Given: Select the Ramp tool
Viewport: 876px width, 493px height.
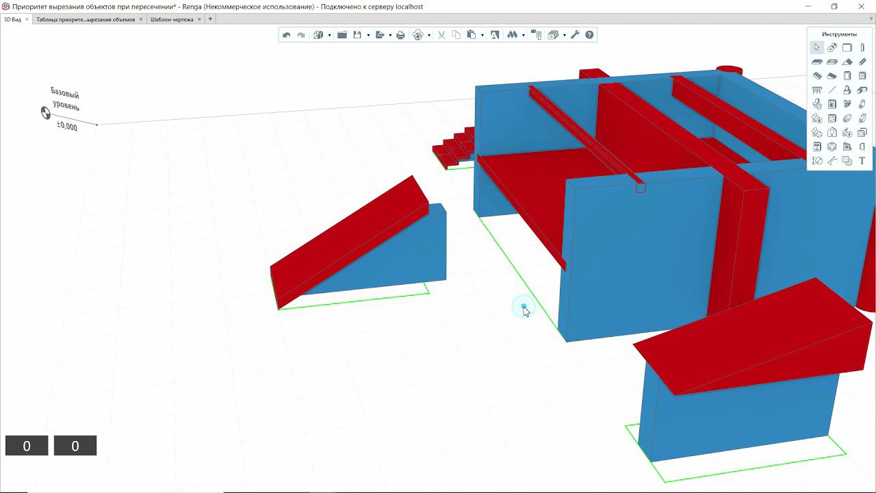Looking at the screenshot, I should pyautogui.click(x=832, y=76).
